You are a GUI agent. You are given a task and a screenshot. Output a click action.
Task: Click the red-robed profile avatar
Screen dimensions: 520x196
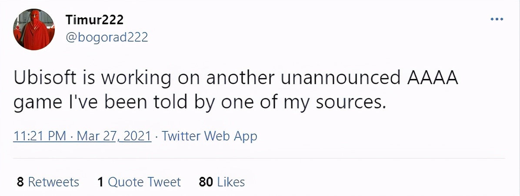coord(34,29)
